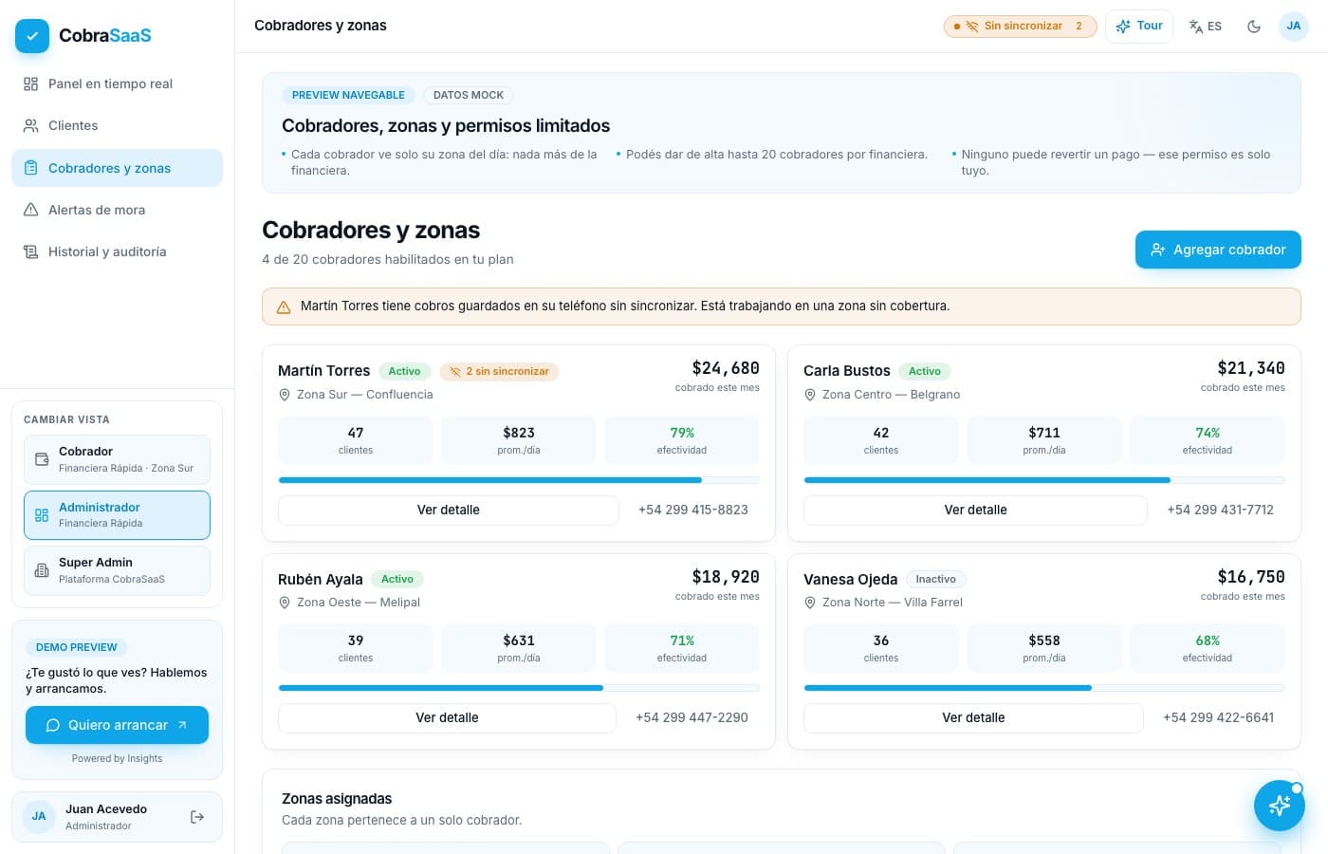Screen dimensions: 1328x854
Task: View detail for Rubén Ayala
Action: [447, 717]
